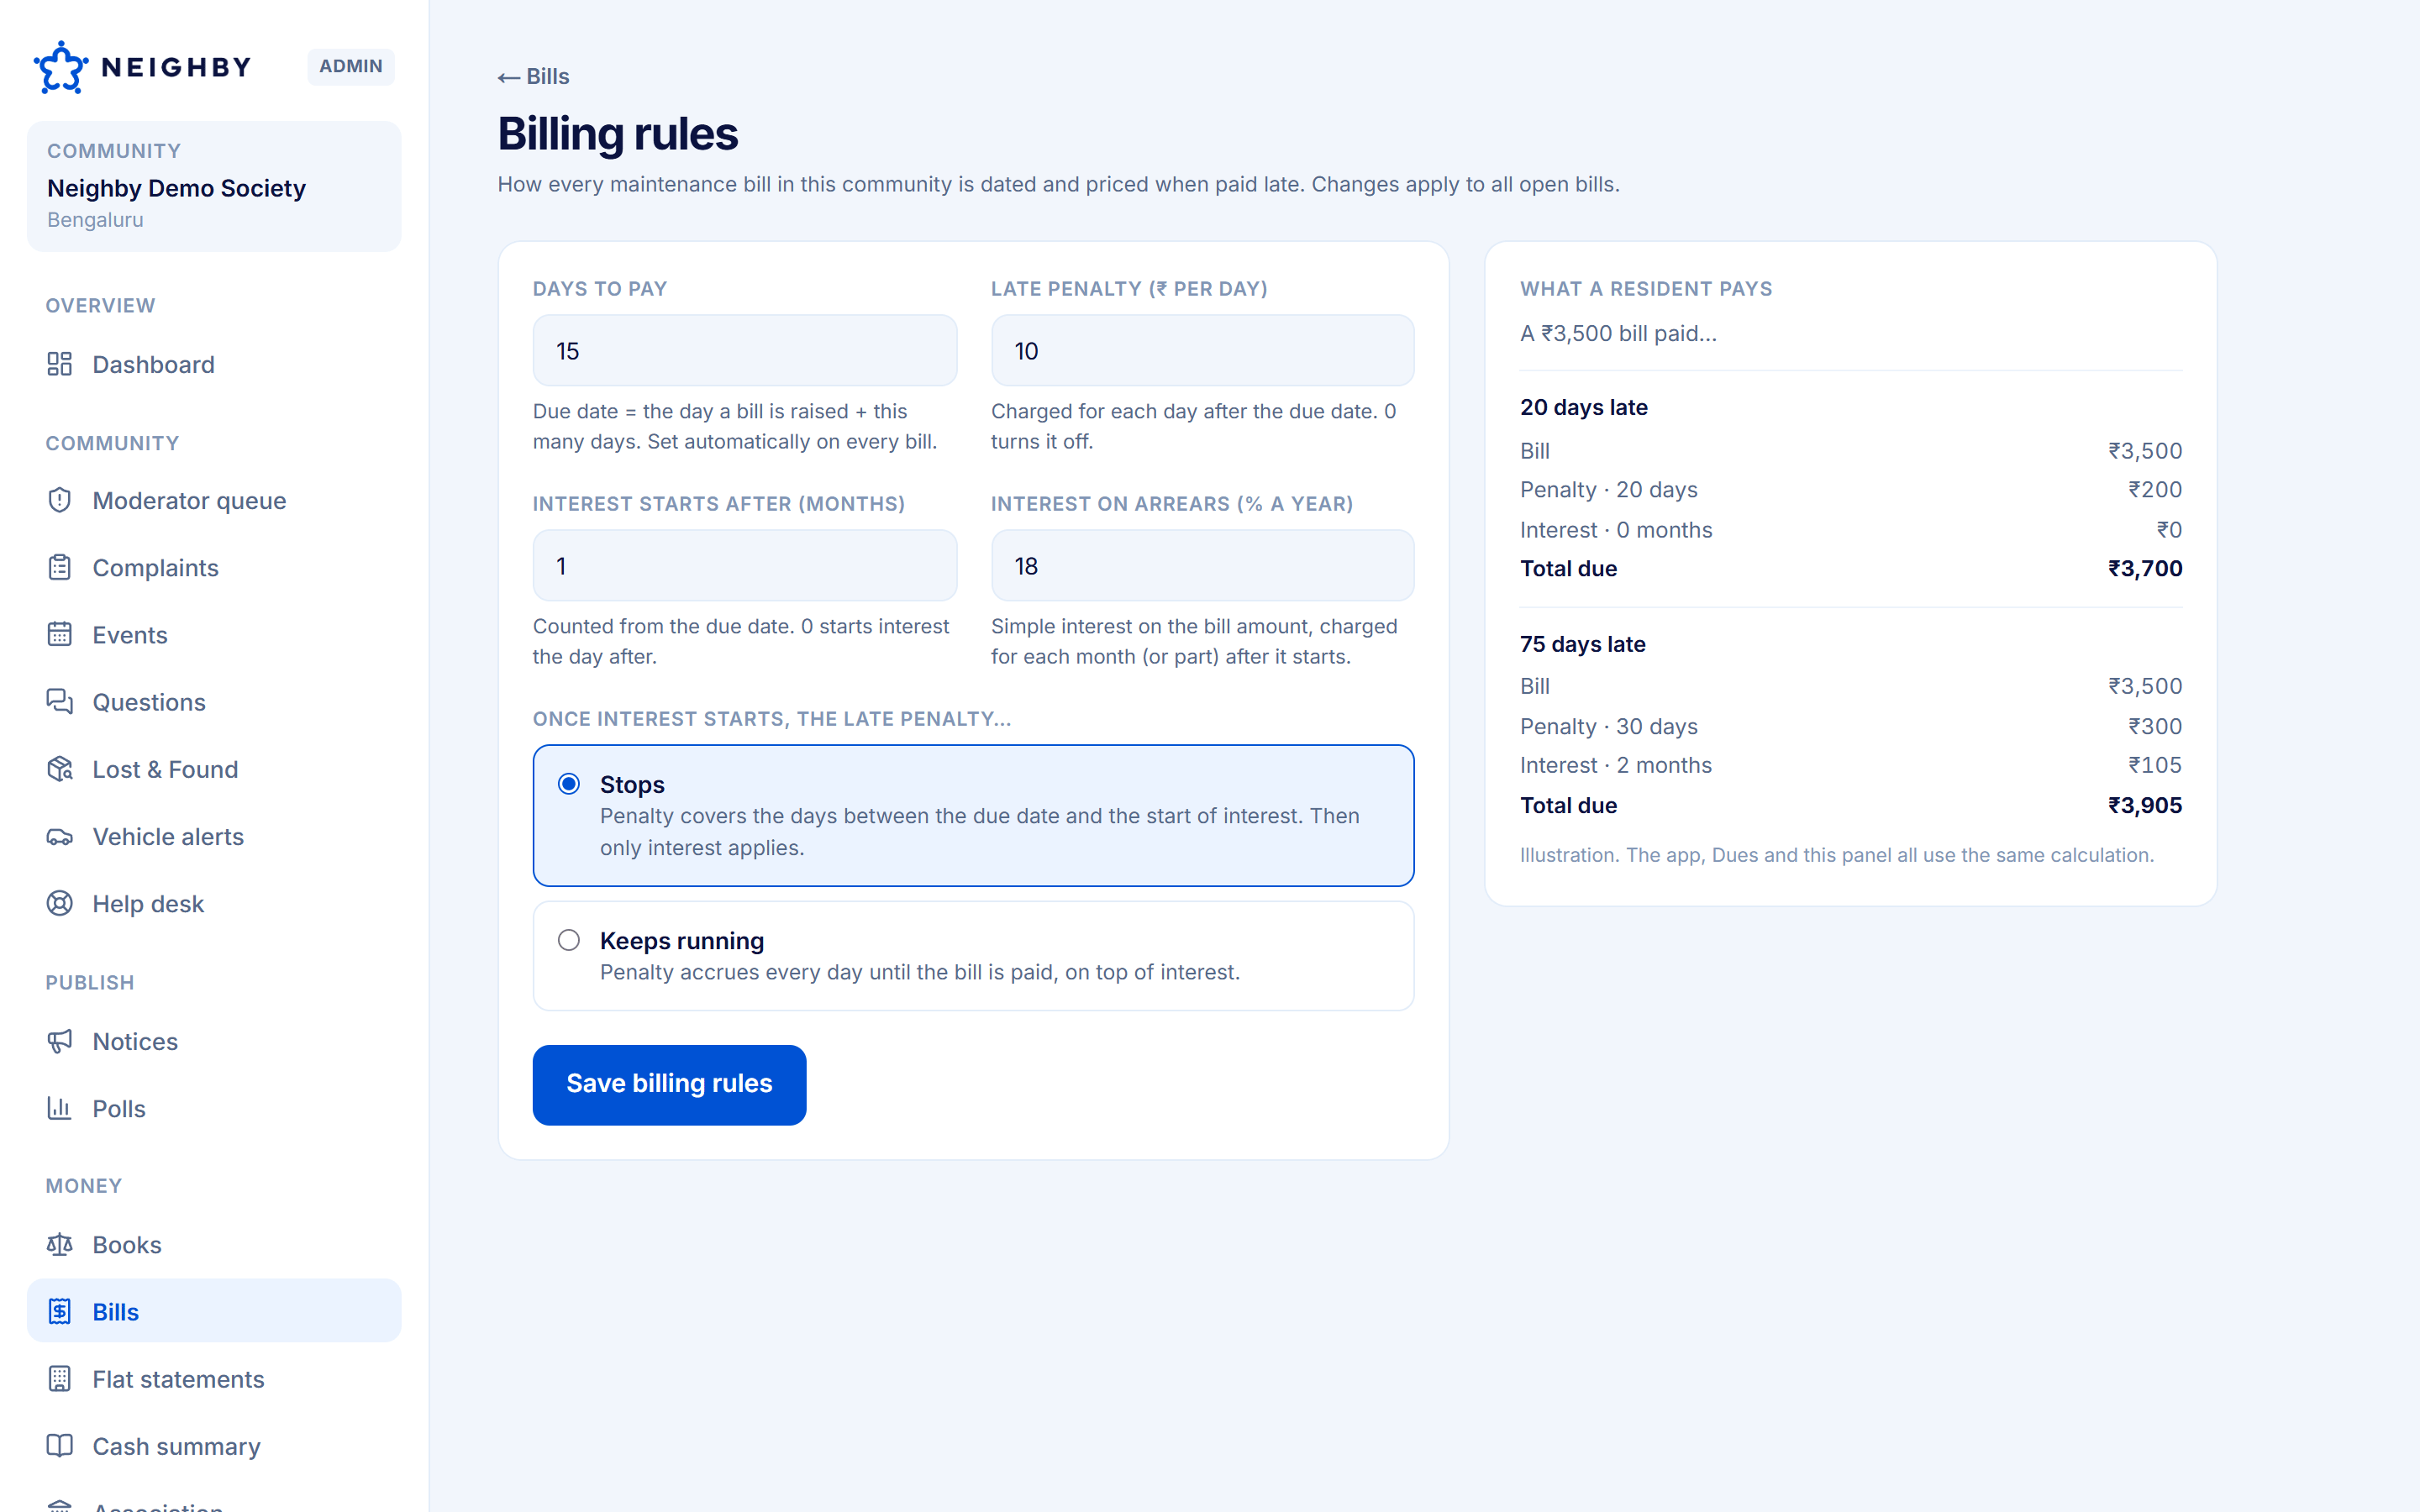Go back via the Bills link
Viewport: 2420px width, 1512px height.
[x=534, y=77]
